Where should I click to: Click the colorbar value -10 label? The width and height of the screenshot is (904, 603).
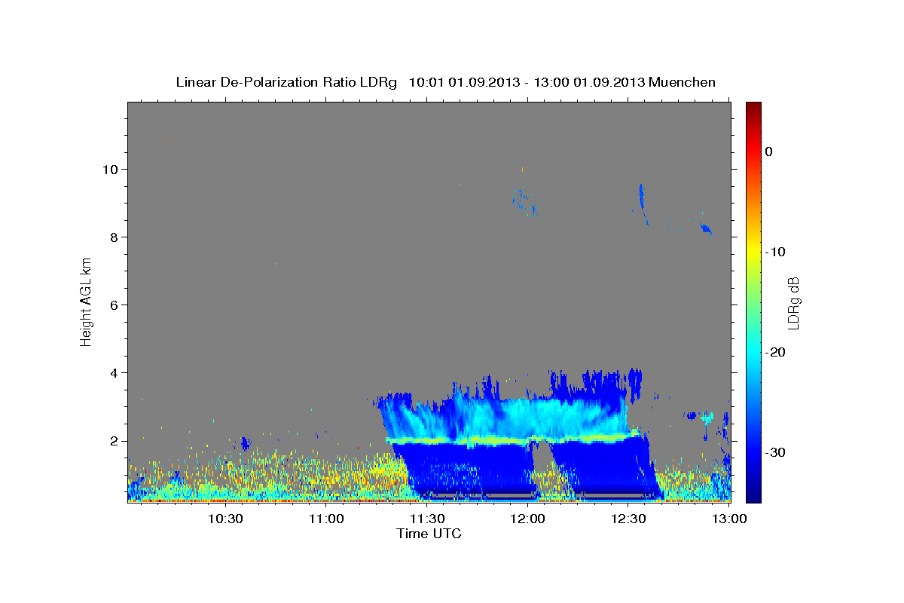(775, 252)
